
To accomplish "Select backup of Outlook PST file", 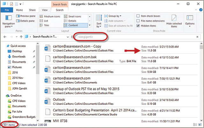I will point(121,91).
